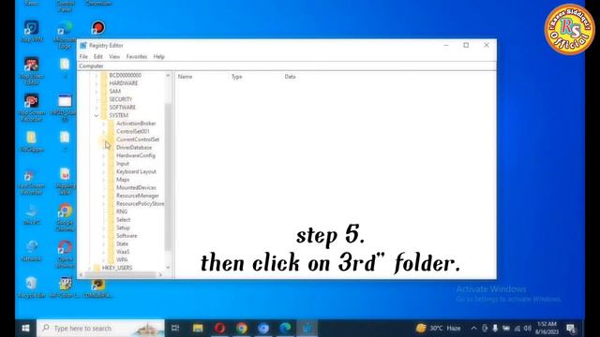Select the Select key label
The height and width of the screenshot is (337, 600).
(123, 220)
